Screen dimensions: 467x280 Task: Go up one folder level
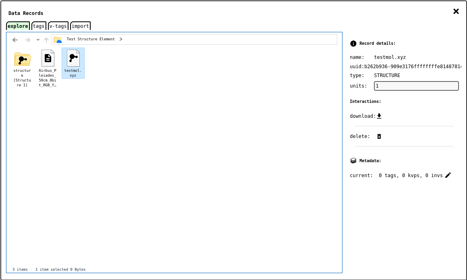[x=46, y=40]
